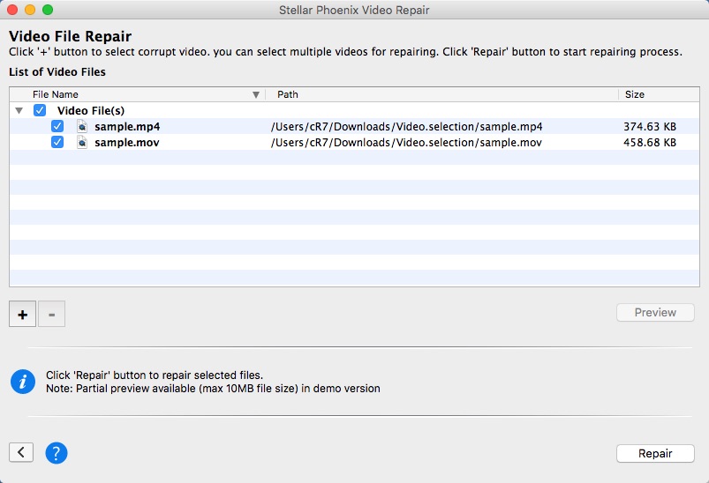Click the File Name column header
Screen dimensions: 709x483
point(138,94)
